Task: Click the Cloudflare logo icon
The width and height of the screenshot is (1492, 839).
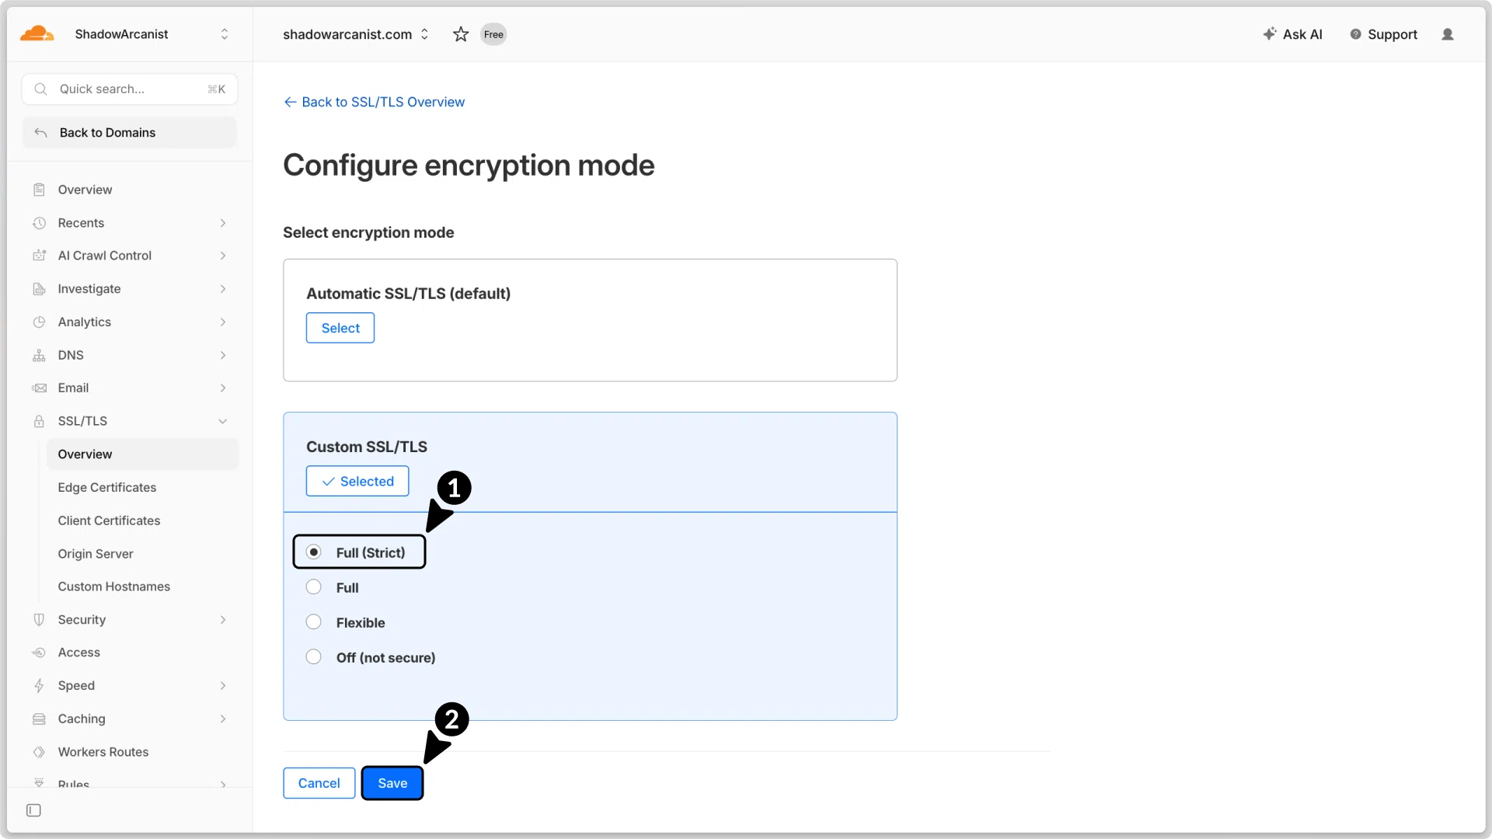Action: pos(37,33)
